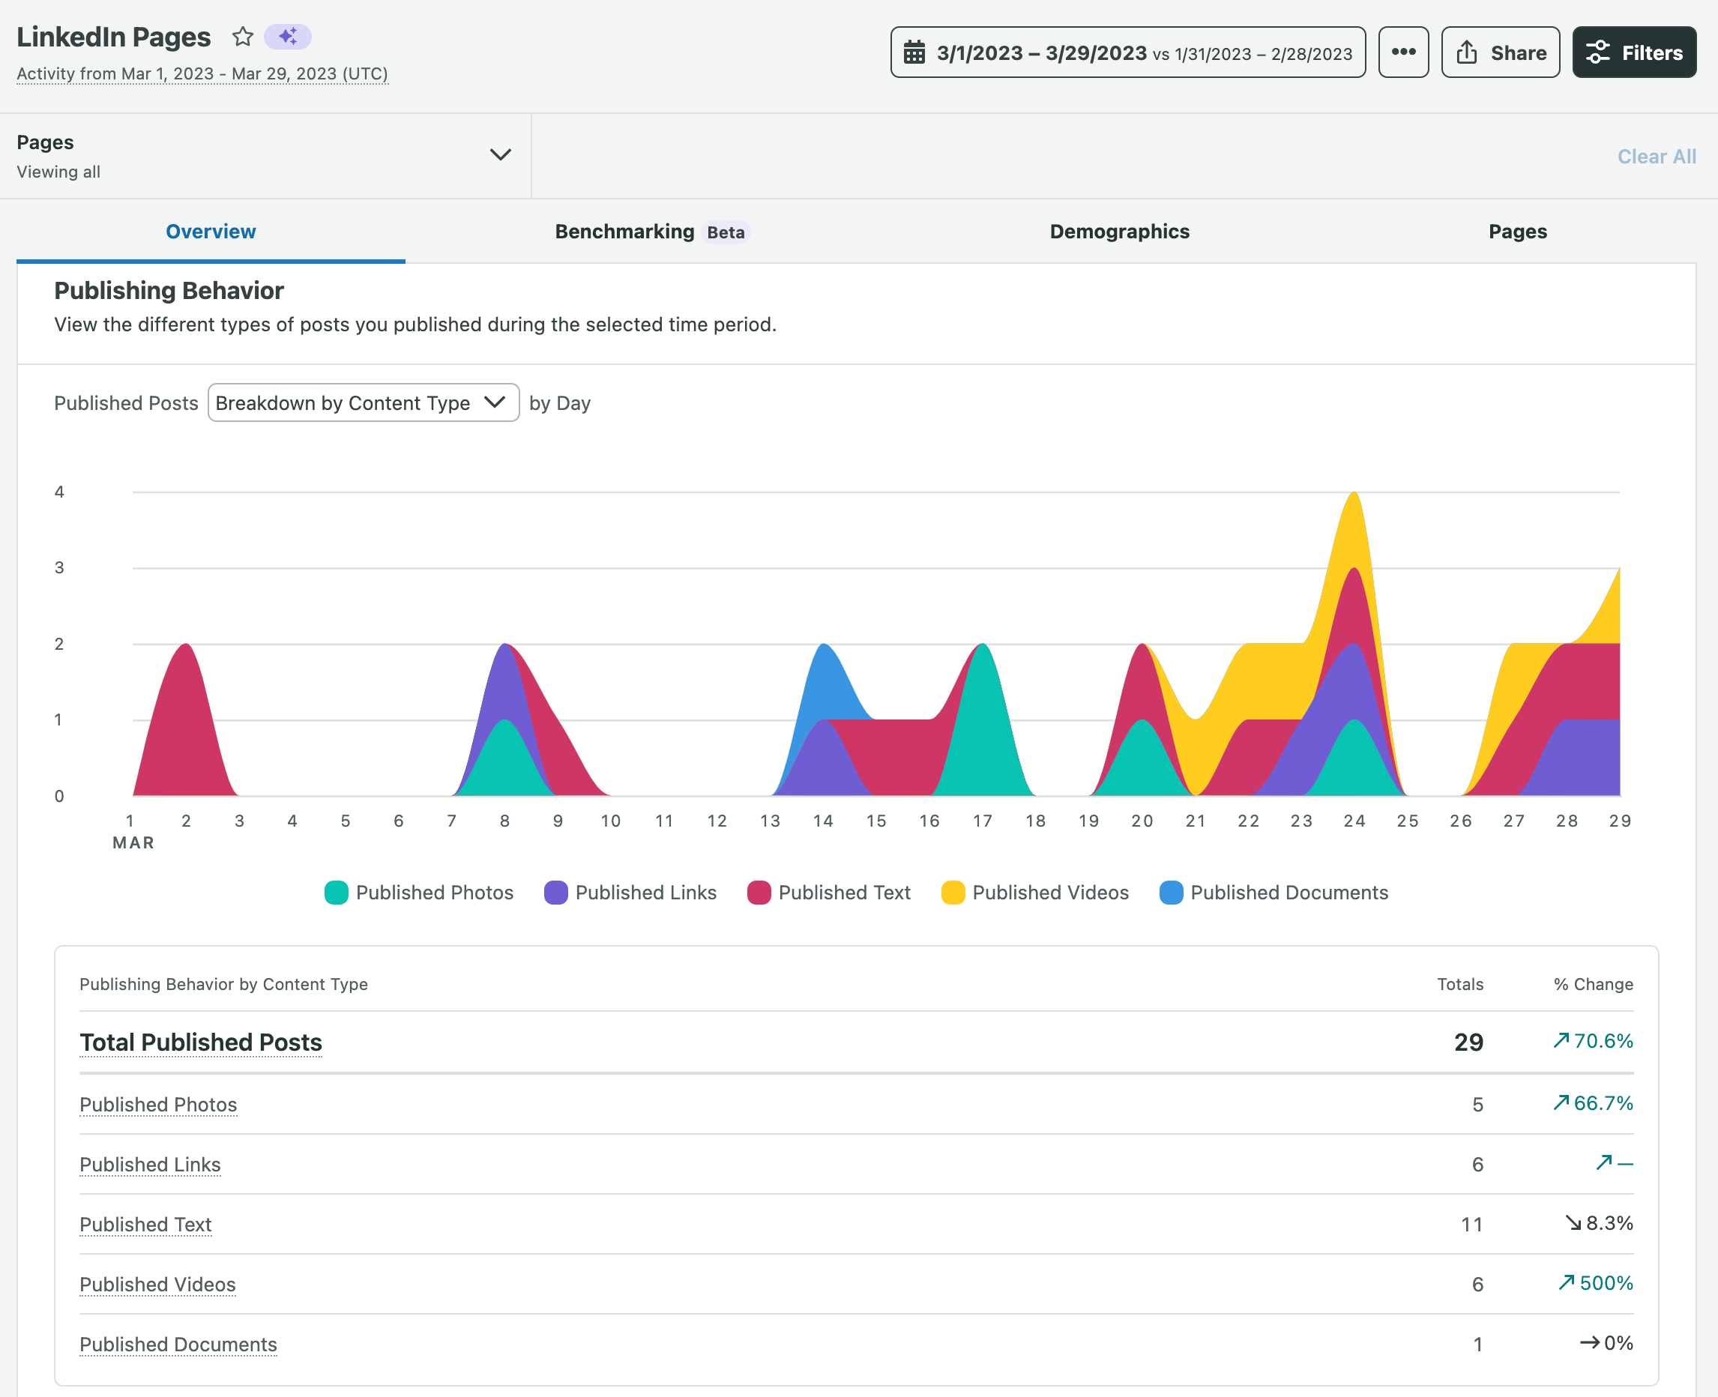The image size is (1718, 1397).
Task: Open the three-dot more options menu
Action: (x=1402, y=52)
